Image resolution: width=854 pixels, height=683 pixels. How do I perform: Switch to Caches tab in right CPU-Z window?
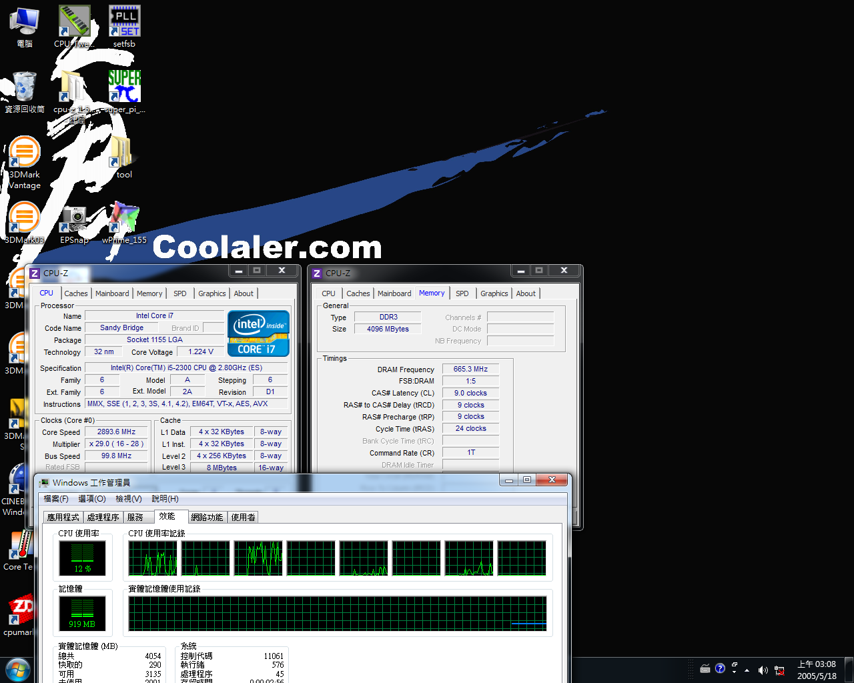(358, 293)
